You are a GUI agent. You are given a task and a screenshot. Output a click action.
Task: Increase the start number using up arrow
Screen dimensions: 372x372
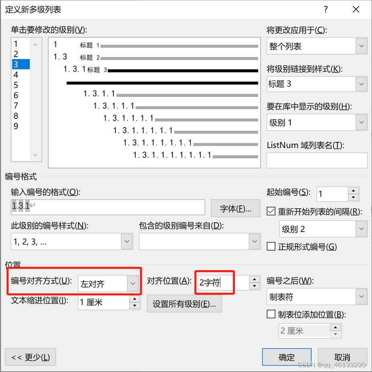click(354, 191)
